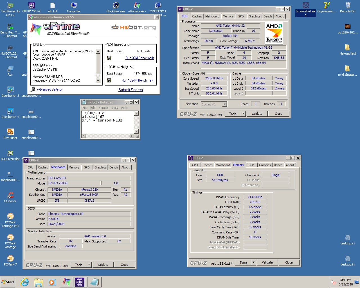Click Submit Scores link
This screenshot has width=360, height=288.
tap(130, 90)
